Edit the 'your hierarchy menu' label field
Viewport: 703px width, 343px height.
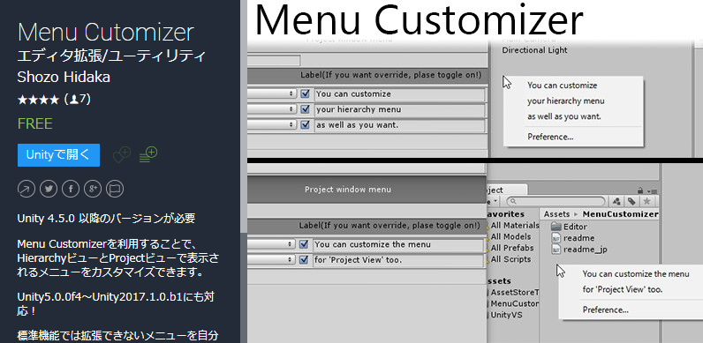tap(399, 109)
